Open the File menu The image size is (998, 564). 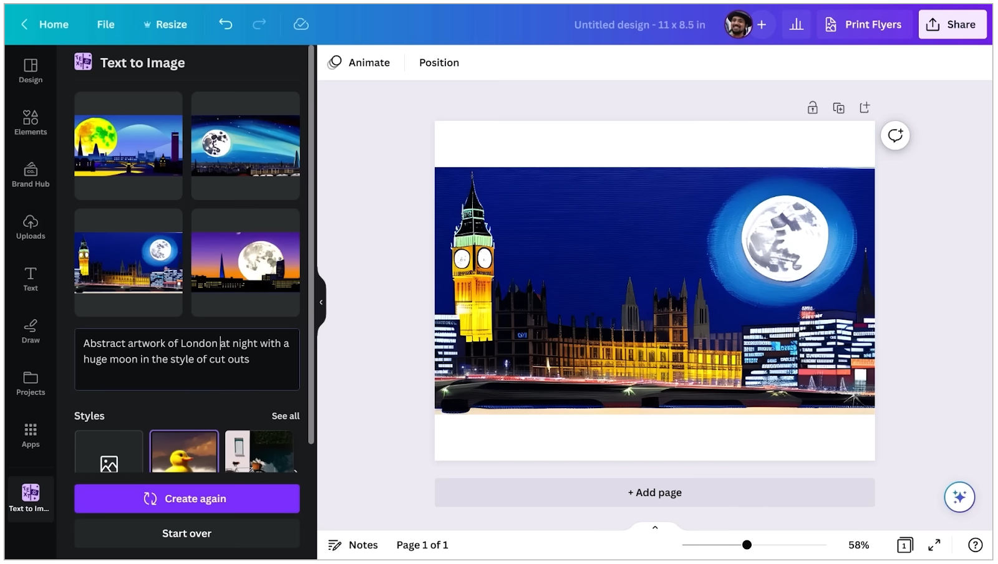(105, 24)
